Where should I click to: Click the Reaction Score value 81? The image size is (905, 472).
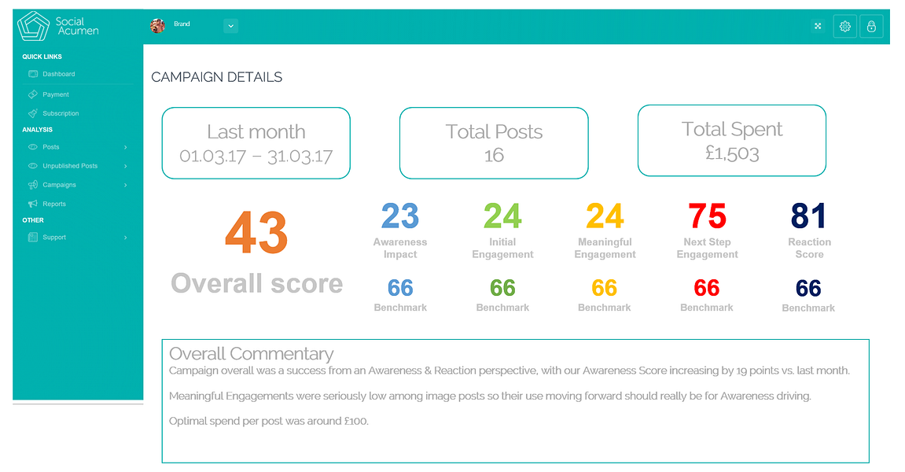(808, 216)
